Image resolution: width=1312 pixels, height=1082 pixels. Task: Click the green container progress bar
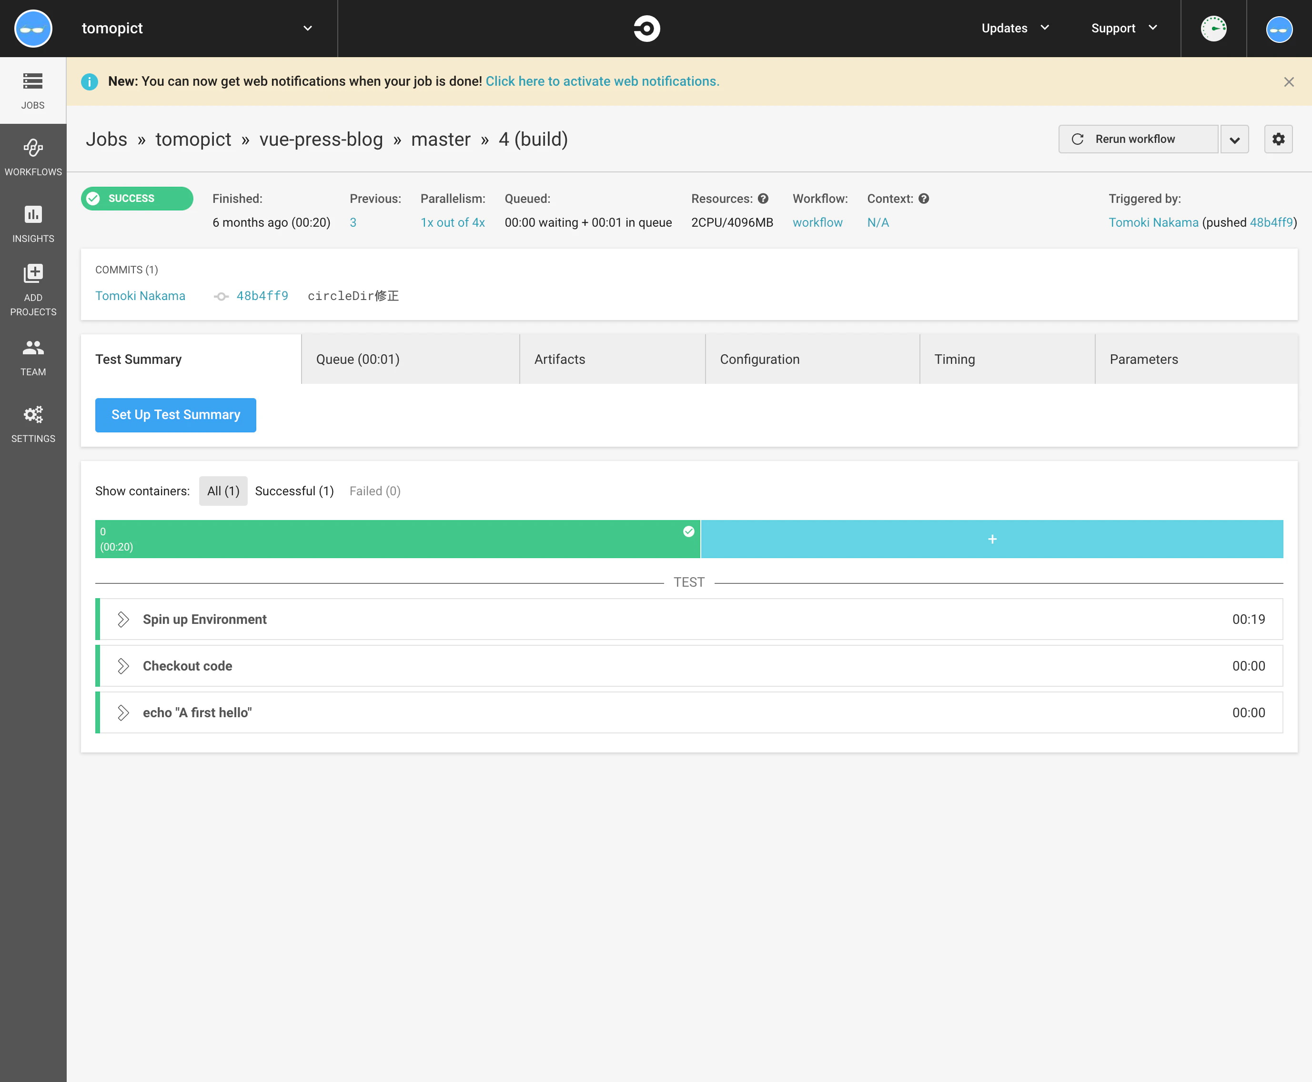pos(395,539)
